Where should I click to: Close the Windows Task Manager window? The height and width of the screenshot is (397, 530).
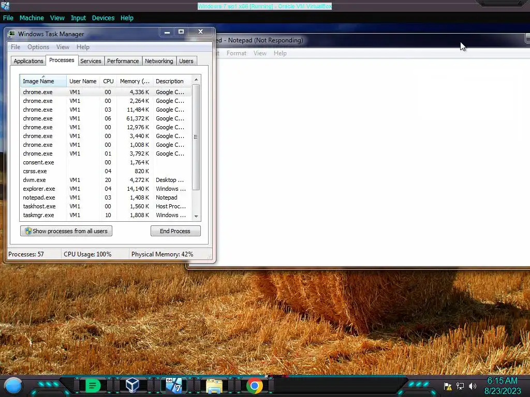[x=200, y=32]
